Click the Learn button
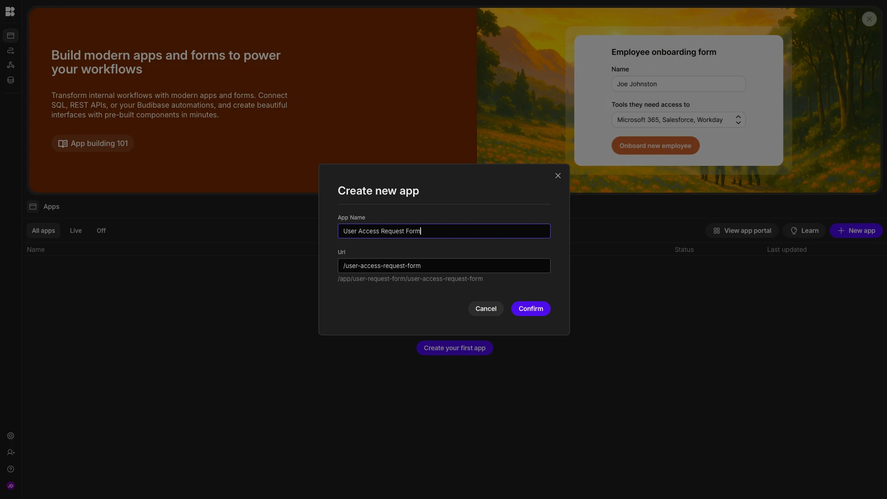887x499 pixels. (x=804, y=231)
